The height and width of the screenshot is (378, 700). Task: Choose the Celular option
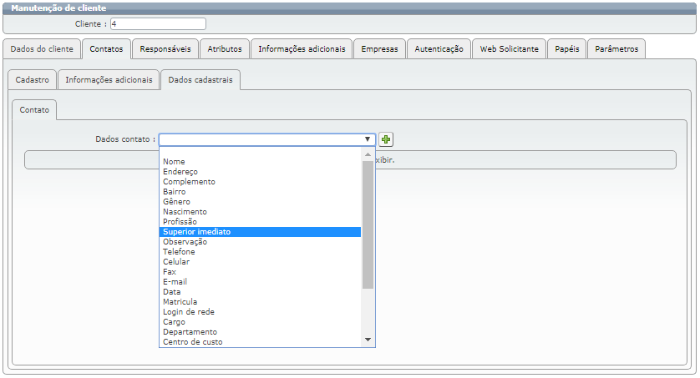[260, 262]
